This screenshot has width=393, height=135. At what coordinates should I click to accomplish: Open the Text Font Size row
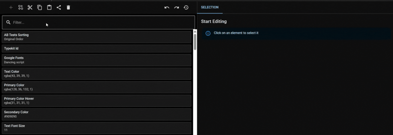[97, 128]
